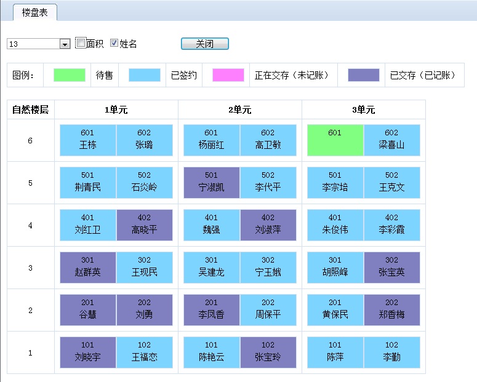Open the building number 13 dropdown

pos(65,44)
